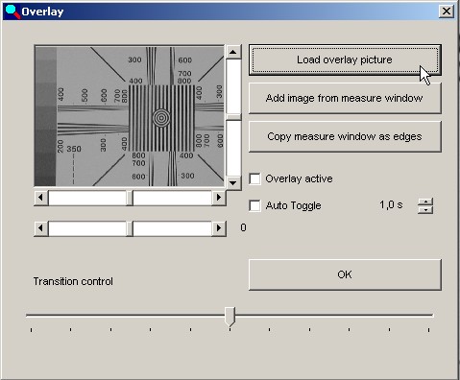
Task: Click left arrow of the value scrollbar
Action: click(41, 228)
